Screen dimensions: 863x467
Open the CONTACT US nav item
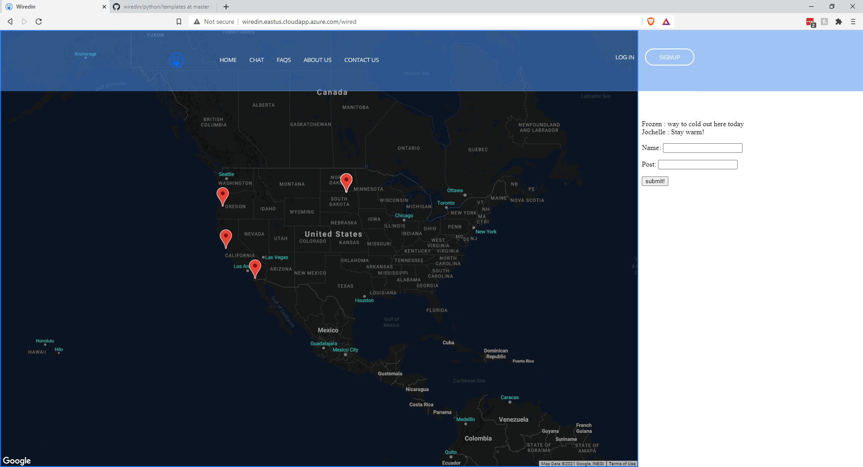(361, 60)
